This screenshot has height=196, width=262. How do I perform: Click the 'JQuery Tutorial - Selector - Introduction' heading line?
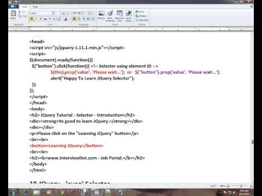82,115
